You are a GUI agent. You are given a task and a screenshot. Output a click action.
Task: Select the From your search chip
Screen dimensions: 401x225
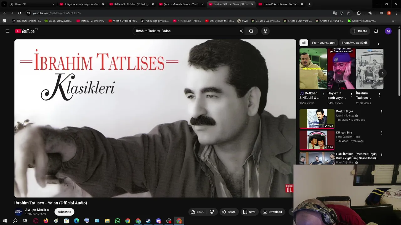click(x=324, y=43)
